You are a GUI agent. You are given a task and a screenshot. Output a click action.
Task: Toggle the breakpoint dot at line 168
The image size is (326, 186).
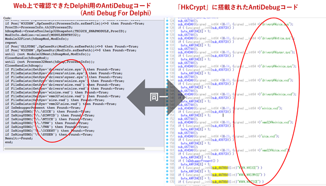click(167, 175)
